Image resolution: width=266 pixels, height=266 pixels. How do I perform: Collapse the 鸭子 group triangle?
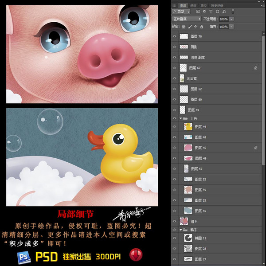tap(181, 230)
